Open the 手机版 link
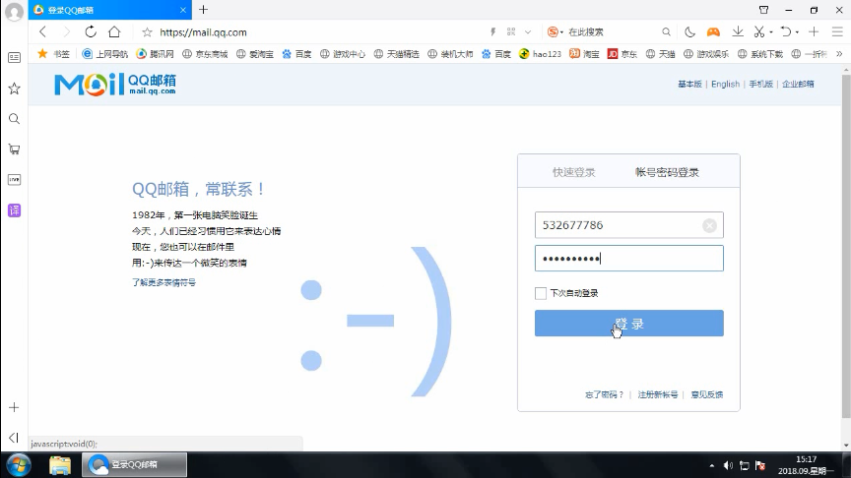This screenshot has width=851, height=478. click(760, 84)
